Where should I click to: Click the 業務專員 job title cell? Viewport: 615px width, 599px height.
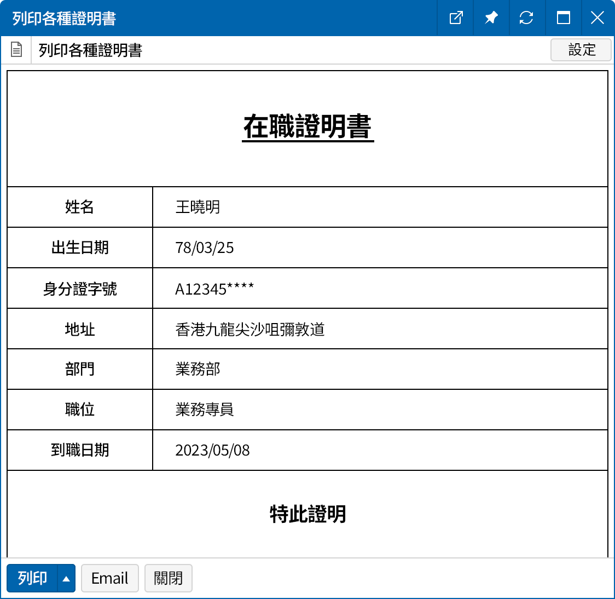point(204,410)
